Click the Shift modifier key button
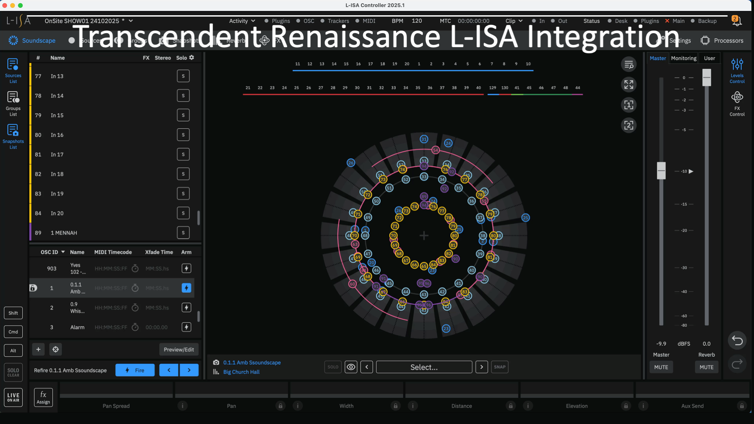 pos(13,313)
